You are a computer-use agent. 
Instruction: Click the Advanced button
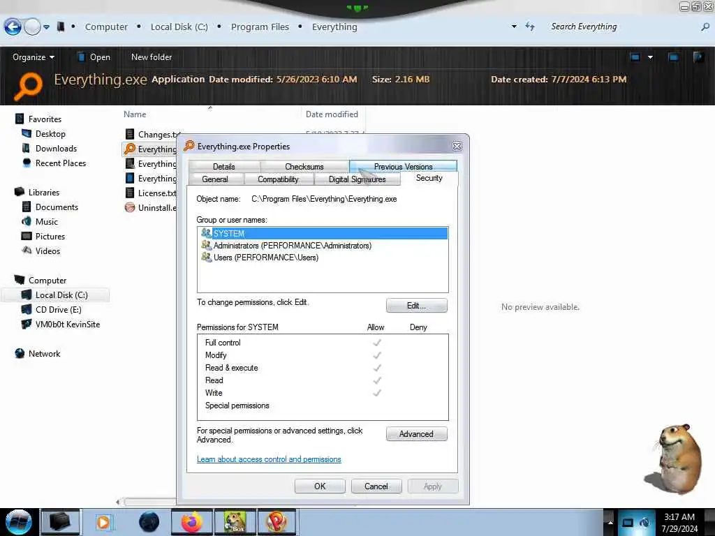416,434
